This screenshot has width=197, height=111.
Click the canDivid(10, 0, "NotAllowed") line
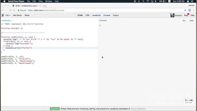[x=18, y=61]
